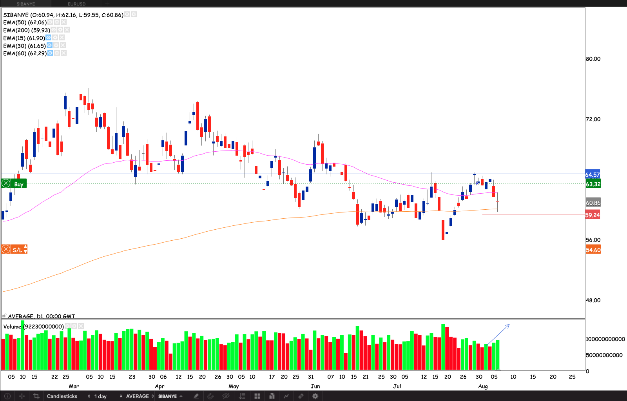Open the chart settings gear in bottom toolbar
This screenshot has width=627, height=401.
(x=315, y=396)
